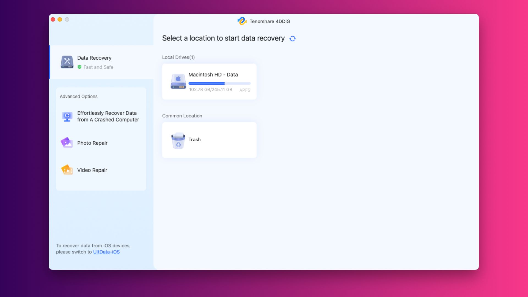Click the crashed computer recovery icon

pyautogui.click(x=67, y=117)
